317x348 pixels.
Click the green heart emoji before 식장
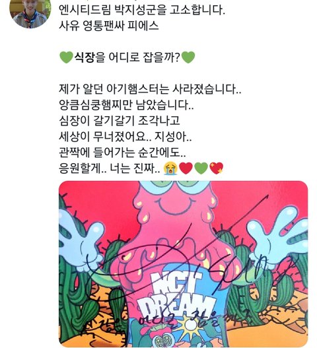[x=66, y=57]
